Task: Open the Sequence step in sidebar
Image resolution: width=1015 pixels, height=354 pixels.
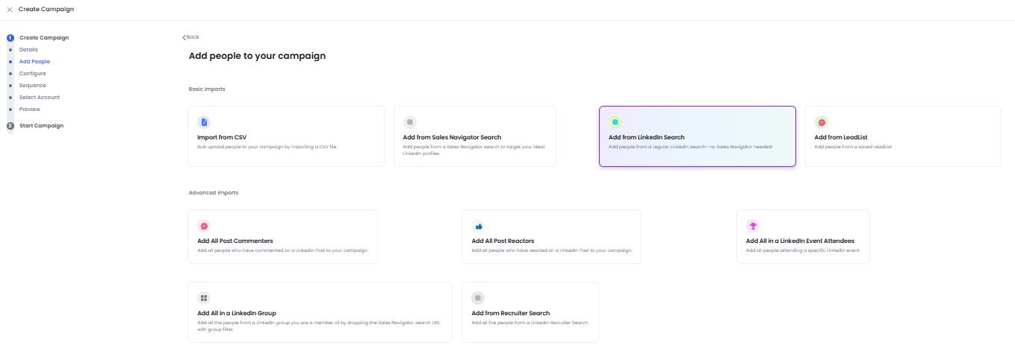Action: [x=33, y=85]
